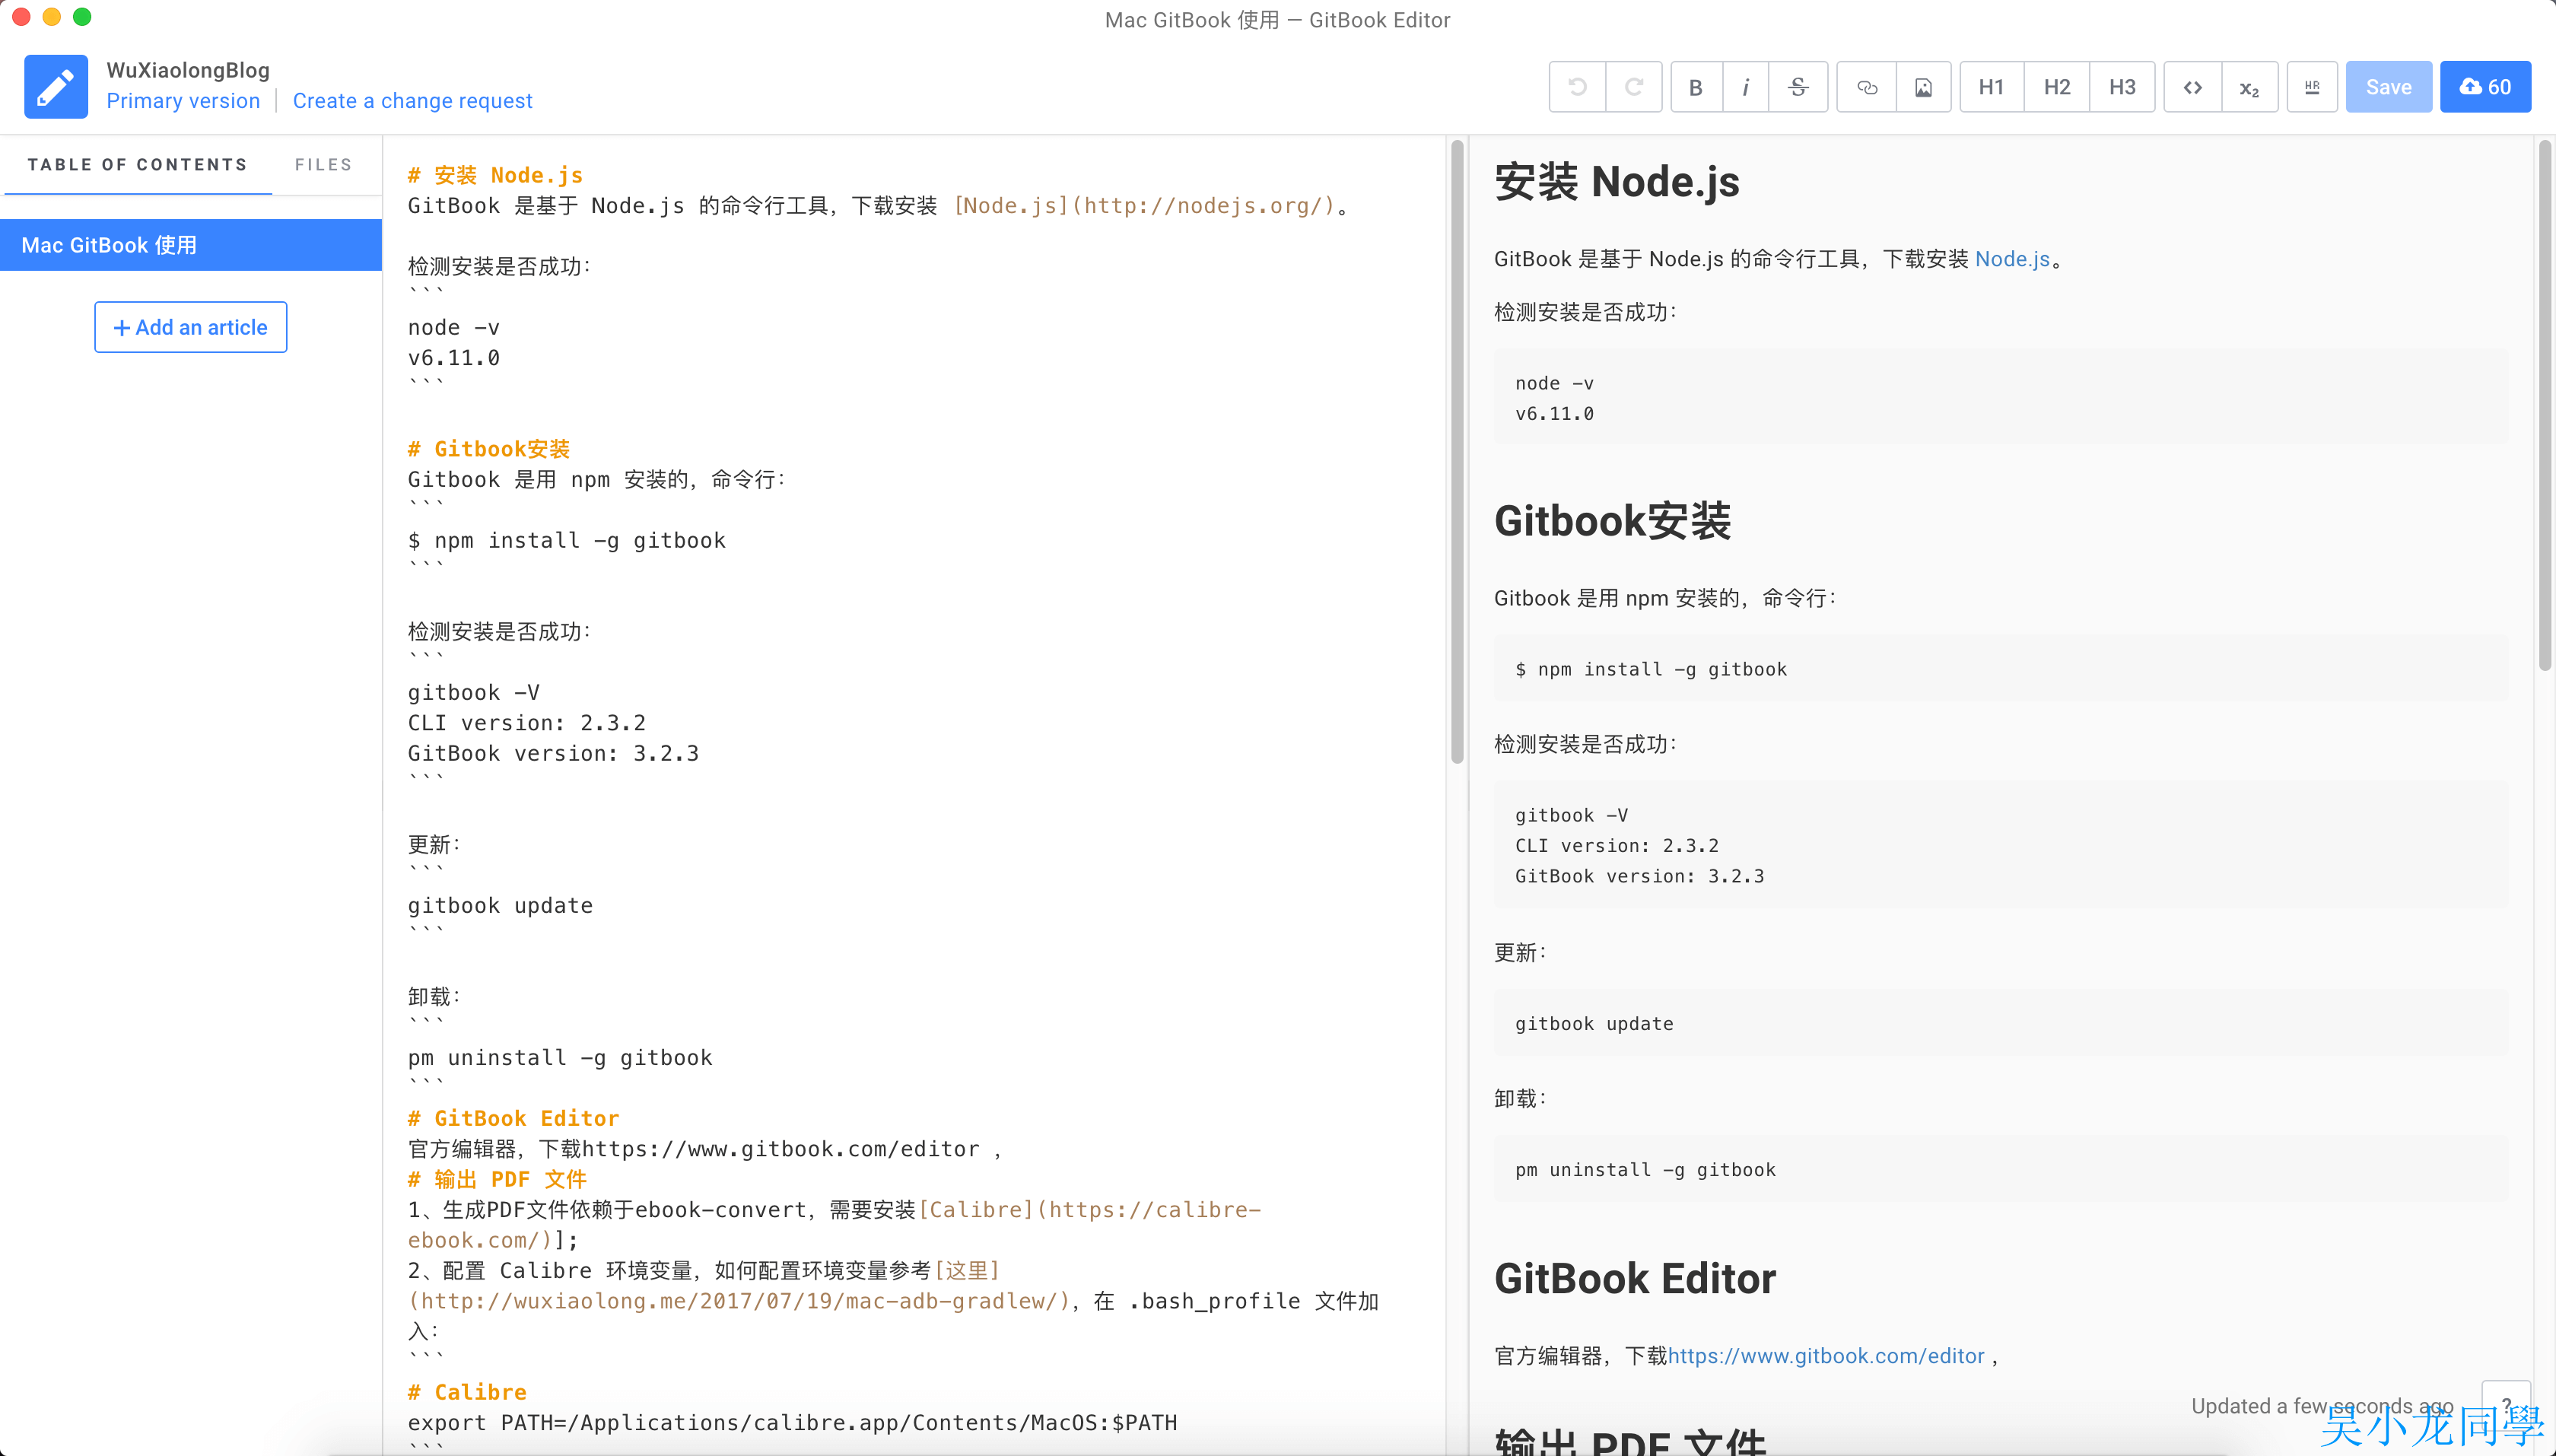The image size is (2556, 1456).
Task: Click 'pm uninstall -g gitbook' in the editor
Action: click(x=560, y=1057)
